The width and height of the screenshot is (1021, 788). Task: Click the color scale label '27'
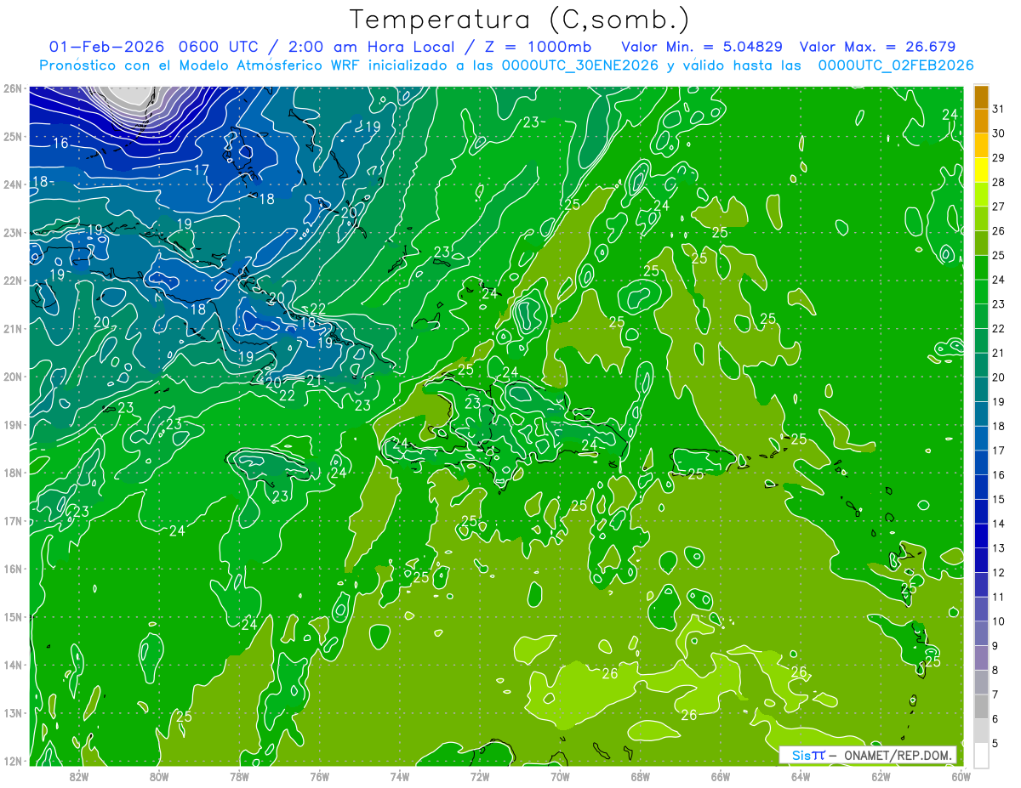998,207
